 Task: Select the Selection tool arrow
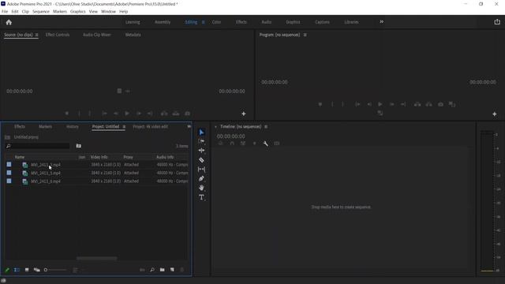tap(202, 133)
